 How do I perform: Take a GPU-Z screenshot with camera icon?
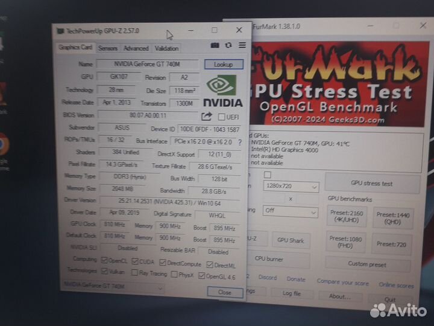215,45
